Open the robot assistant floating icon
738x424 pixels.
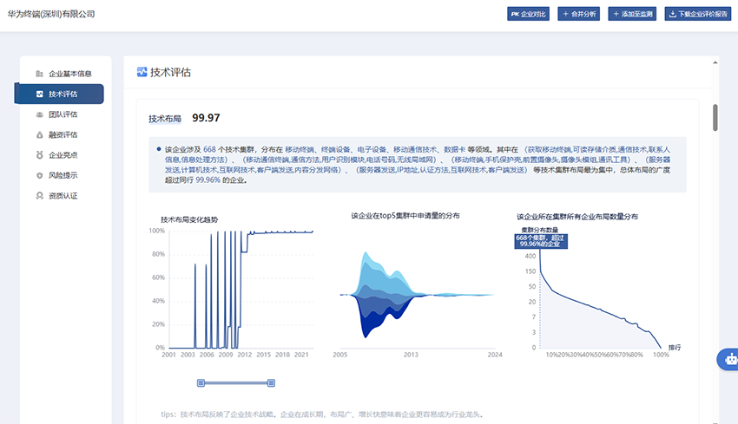point(730,360)
